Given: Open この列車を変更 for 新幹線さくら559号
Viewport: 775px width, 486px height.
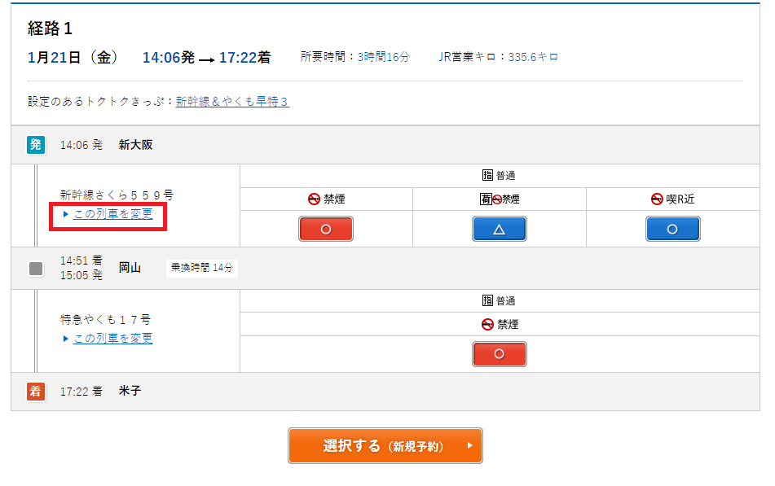Looking at the screenshot, I should coord(112,214).
